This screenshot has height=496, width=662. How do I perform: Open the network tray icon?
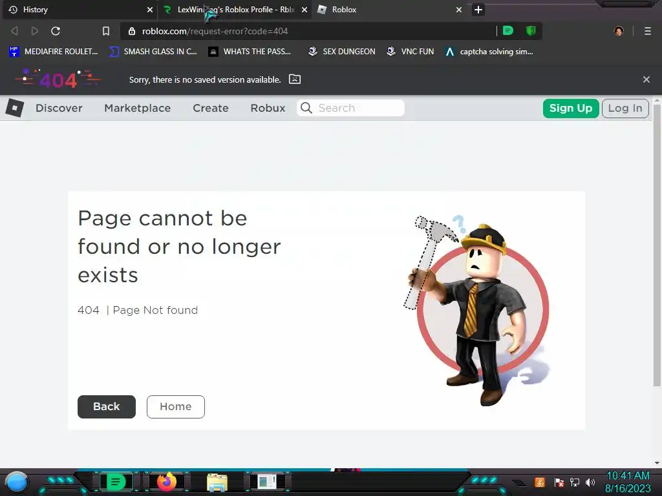point(575,482)
